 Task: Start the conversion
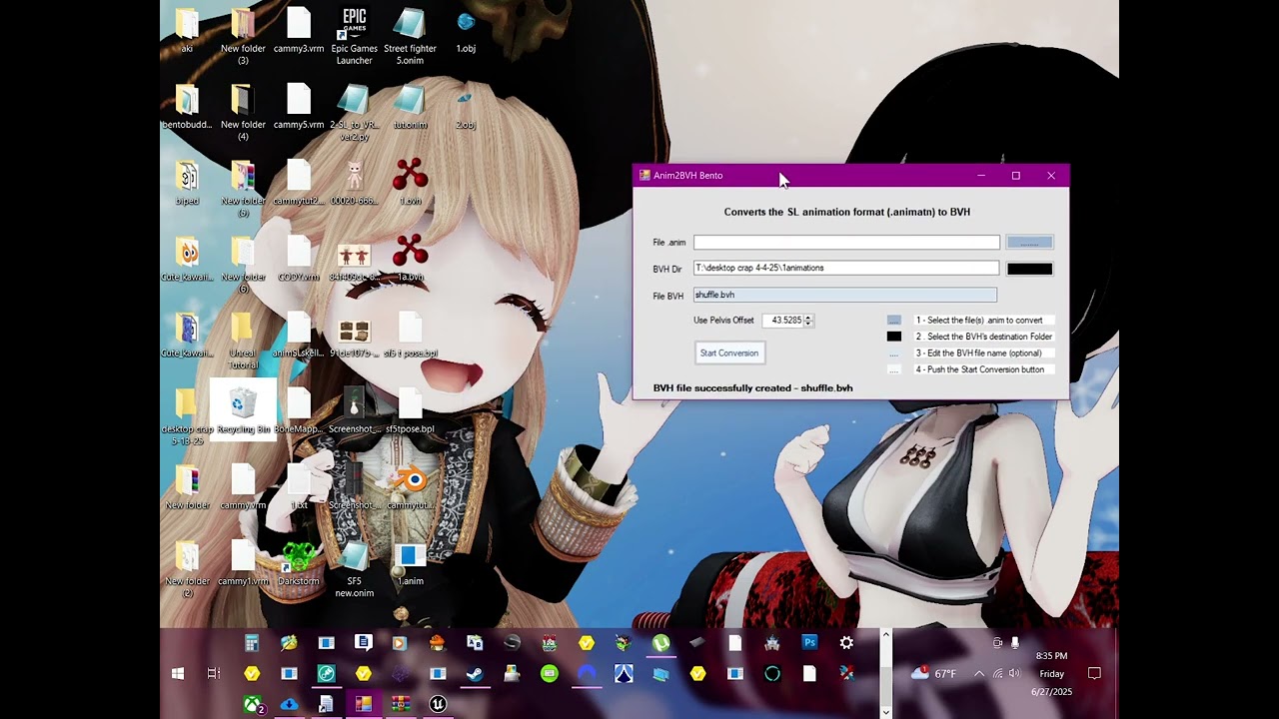click(729, 354)
